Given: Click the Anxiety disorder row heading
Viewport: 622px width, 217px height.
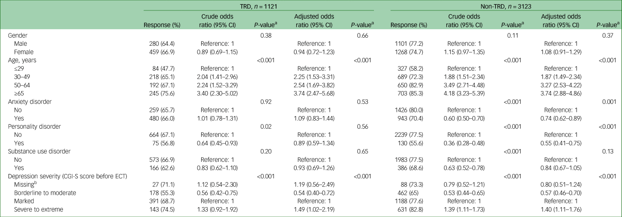Looking at the screenshot, I should pos(31,100).
